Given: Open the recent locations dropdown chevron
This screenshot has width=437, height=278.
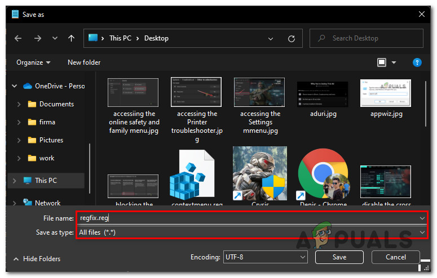Looking at the screenshot, I should pyautogui.click(x=54, y=38).
